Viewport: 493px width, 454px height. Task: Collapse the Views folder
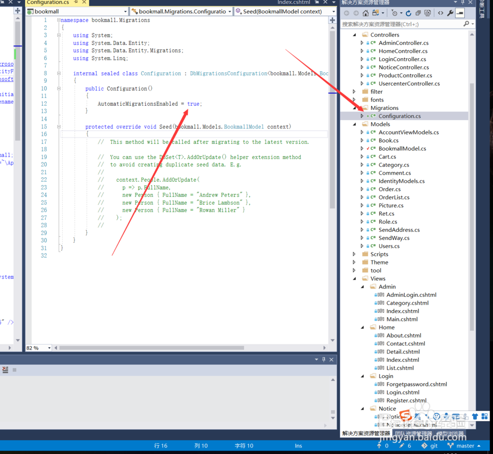pyautogui.click(x=354, y=279)
